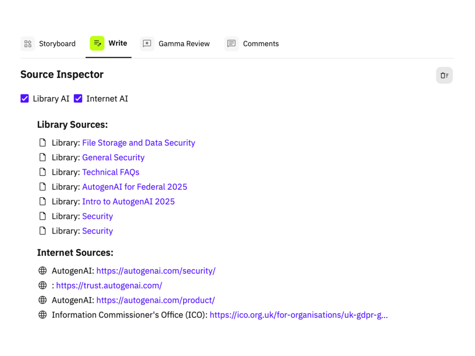Click globe icon beside trust.autogenai.com link
The width and height of the screenshot is (475, 356).
coord(43,286)
